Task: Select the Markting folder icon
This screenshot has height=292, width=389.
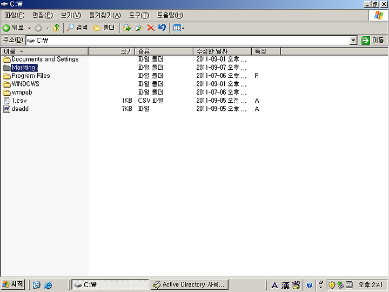Action: tap(6, 68)
